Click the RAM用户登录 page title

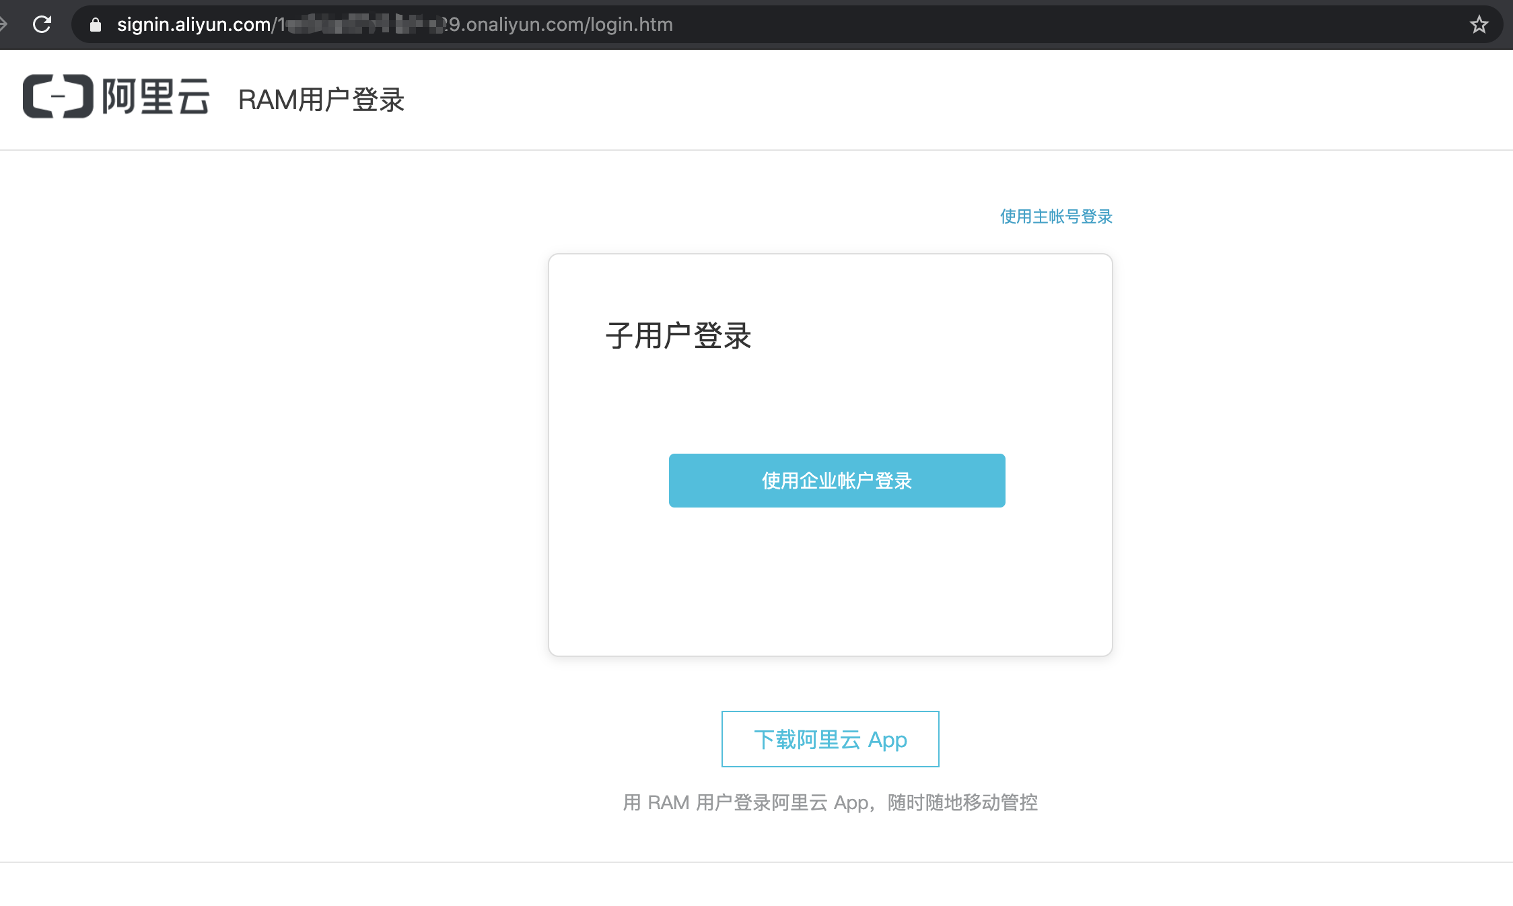tap(321, 99)
